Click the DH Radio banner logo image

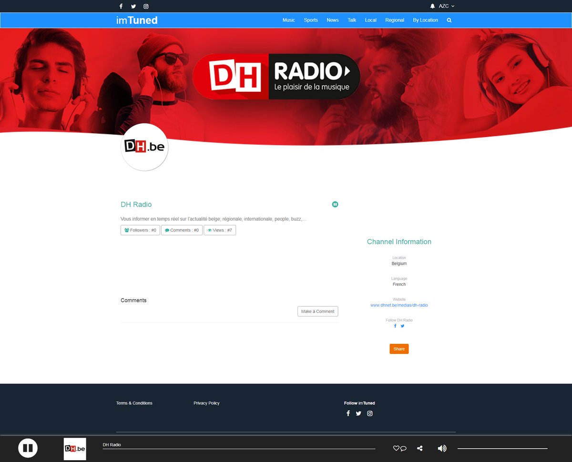(x=276, y=76)
